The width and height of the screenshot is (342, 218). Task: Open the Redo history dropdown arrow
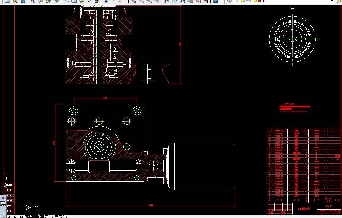pyautogui.click(x=126, y=1)
